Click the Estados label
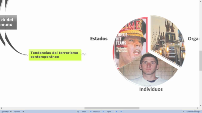 pyautogui.click(x=99, y=39)
